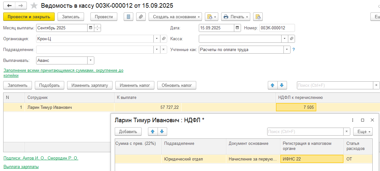
Task: Open the Выплата зарплаты link
Action: (x=21, y=167)
